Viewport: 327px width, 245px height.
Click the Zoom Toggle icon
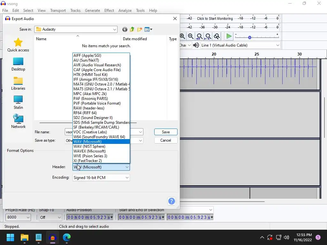tap(217, 36)
